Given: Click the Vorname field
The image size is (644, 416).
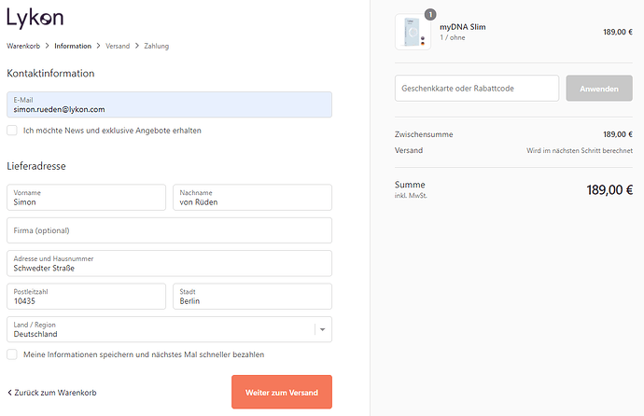Looking at the screenshot, I should pos(86,197).
